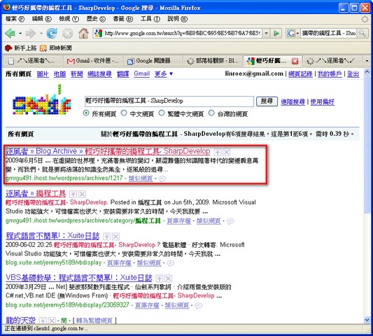The width and height of the screenshot is (373, 336).
Task: Expand the address bar URL history dropdown
Action: (267, 34)
